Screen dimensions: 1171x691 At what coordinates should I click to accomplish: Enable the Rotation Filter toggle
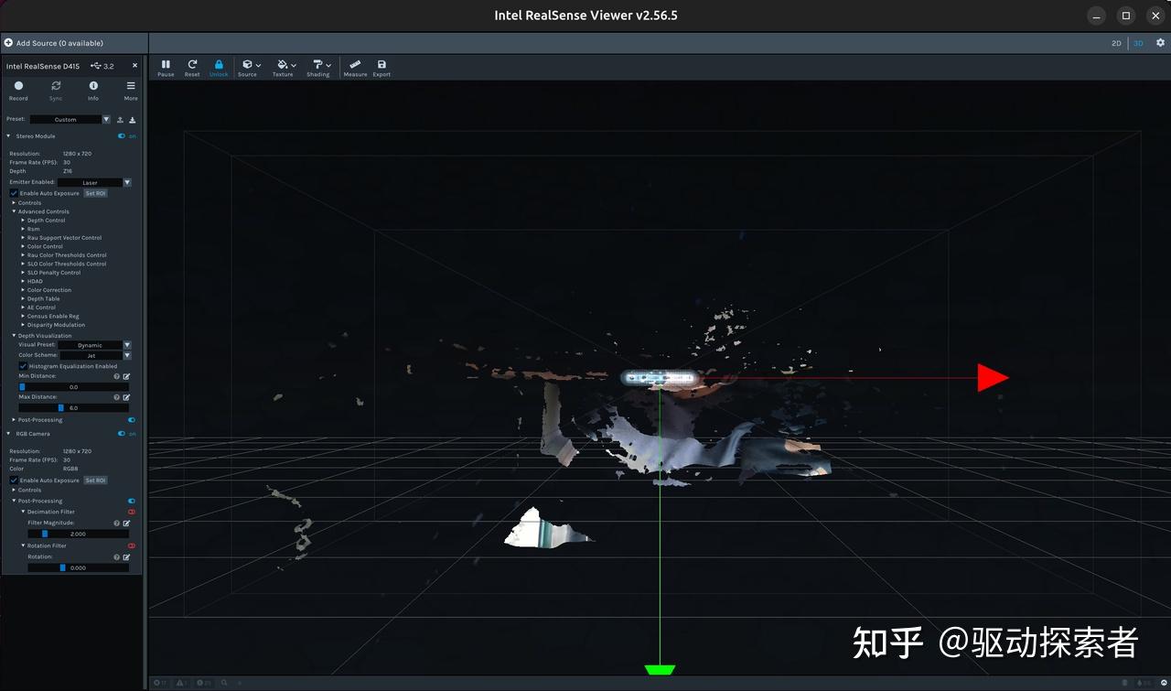[132, 545]
